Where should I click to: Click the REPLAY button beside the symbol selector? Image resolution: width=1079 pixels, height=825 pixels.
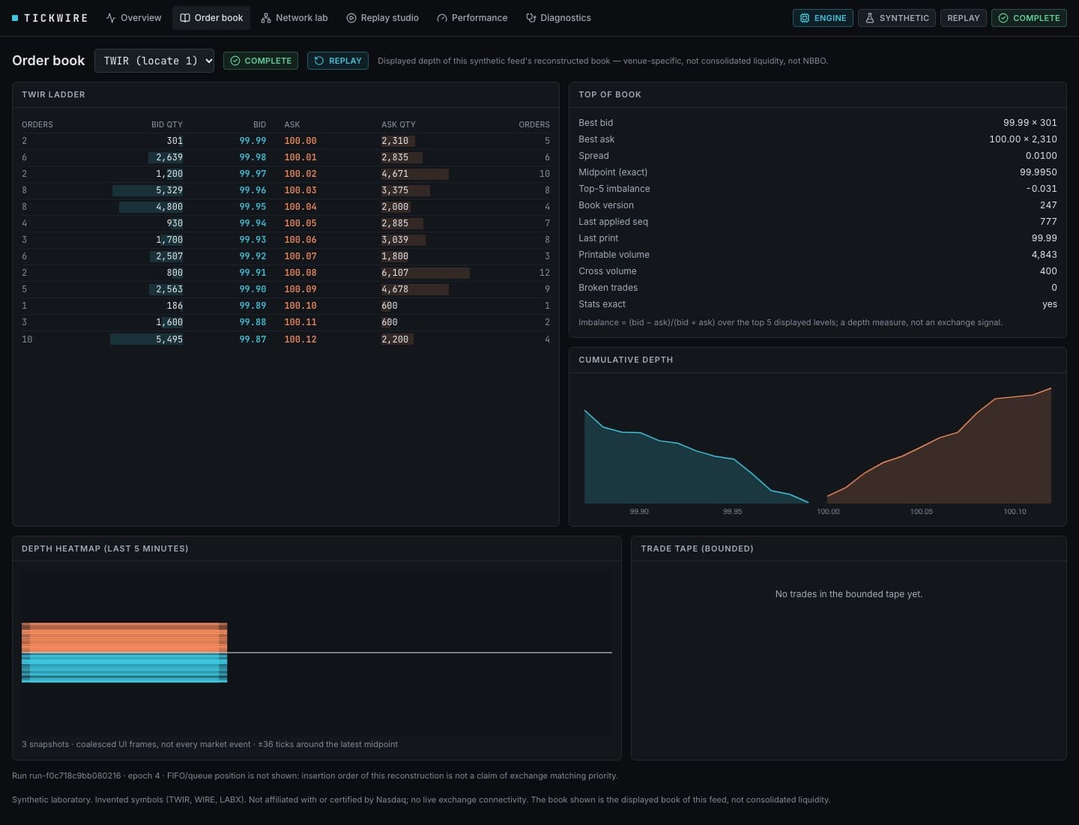[x=338, y=61]
